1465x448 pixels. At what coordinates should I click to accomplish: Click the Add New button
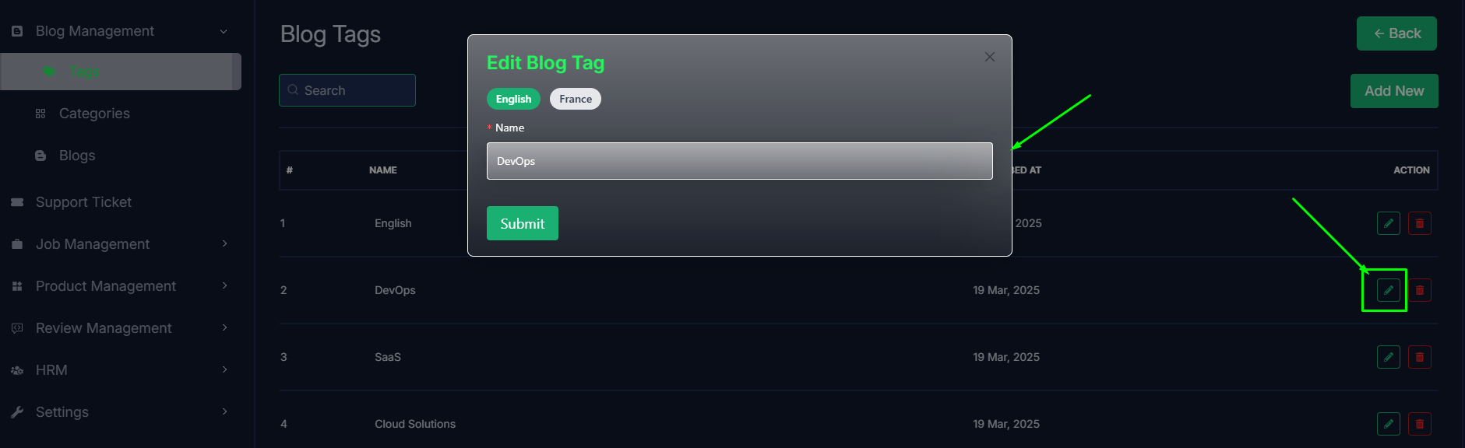point(1394,91)
